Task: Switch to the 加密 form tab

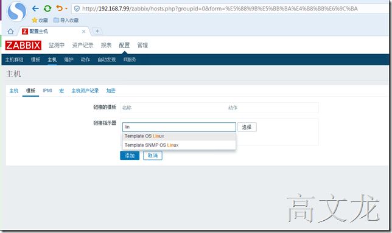Action: (x=111, y=91)
